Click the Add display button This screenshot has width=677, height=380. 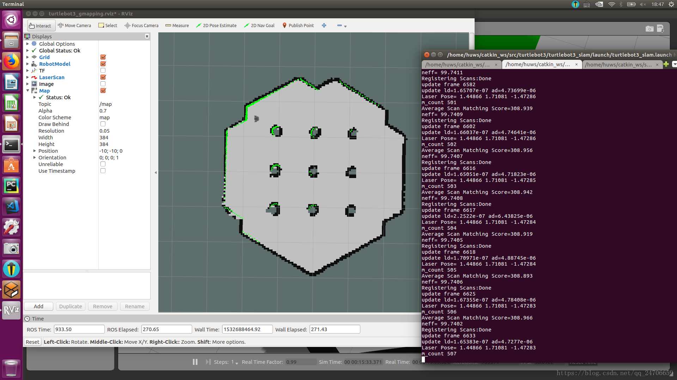[x=38, y=306]
